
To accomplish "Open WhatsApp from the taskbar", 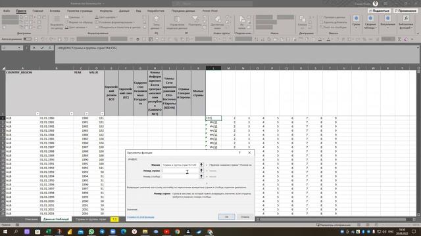I will click(91, 231).
